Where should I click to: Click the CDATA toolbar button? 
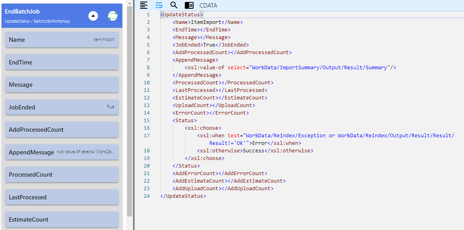(x=208, y=5)
